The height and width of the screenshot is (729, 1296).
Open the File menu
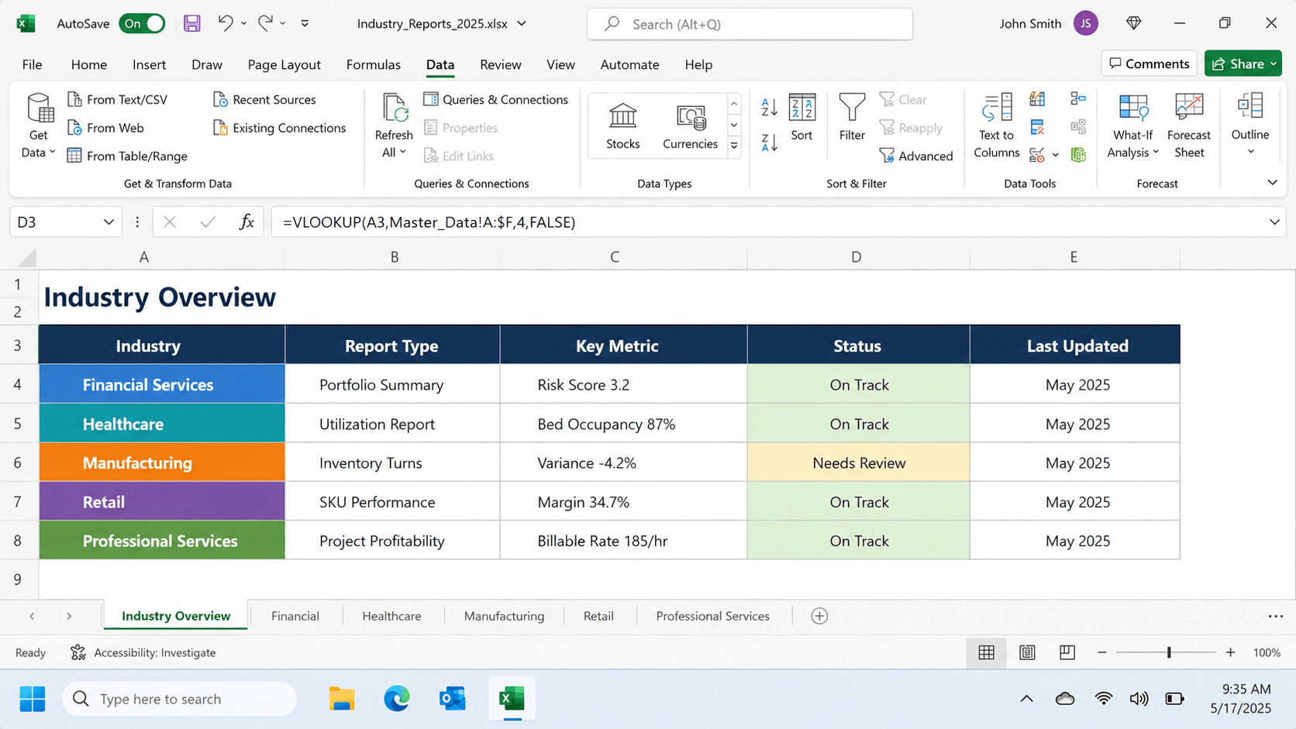pyautogui.click(x=32, y=64)
